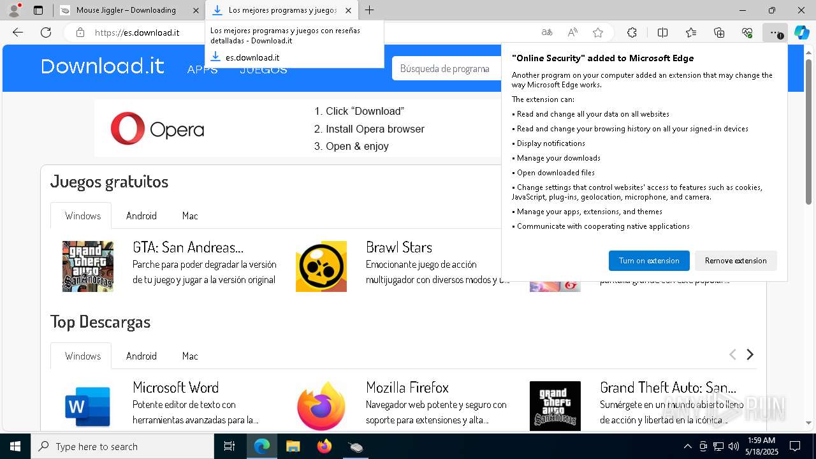
Task: Click the Opera advertisement banner
Action: pyautogui.click(x=298, y=128)
